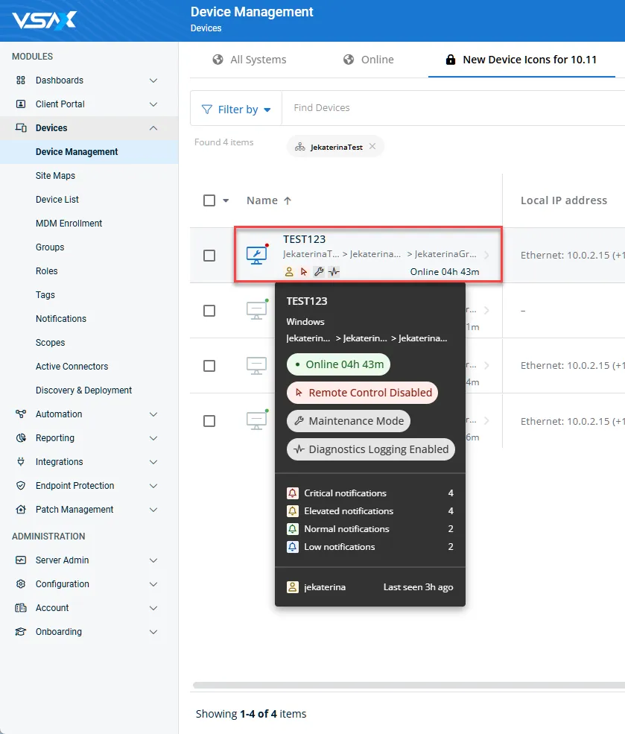Screen dimensions: 625x734
Task: Click the maintenance wrench icon under TEST123
Action: tap(319, 272)
